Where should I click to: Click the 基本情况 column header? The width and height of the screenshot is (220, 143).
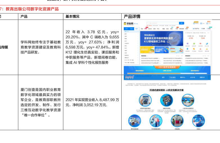72,17
